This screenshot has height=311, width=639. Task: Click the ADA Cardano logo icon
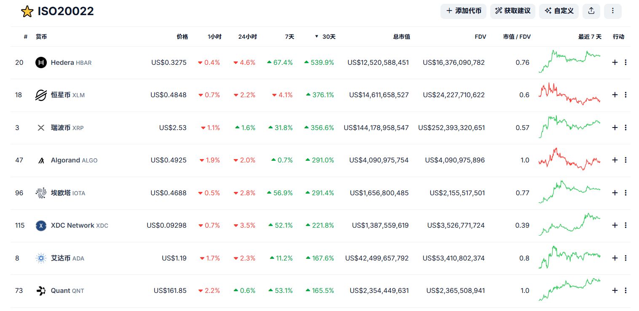[41, 258]
